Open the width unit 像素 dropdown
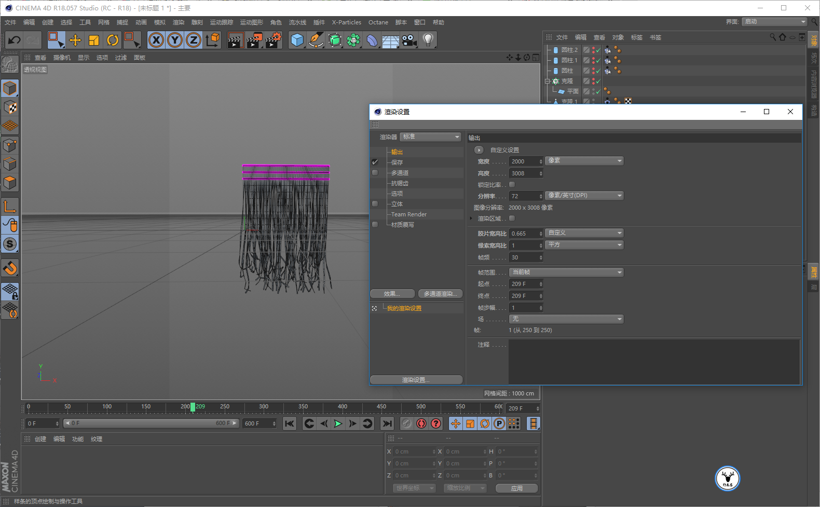Screen dimensions: 820x507 (584, 161)
